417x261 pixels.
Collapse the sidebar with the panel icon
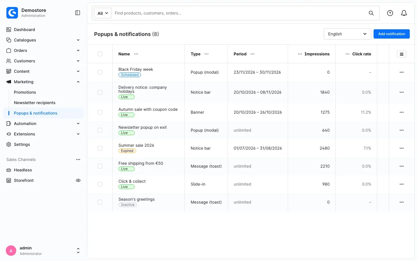(78, 13)
